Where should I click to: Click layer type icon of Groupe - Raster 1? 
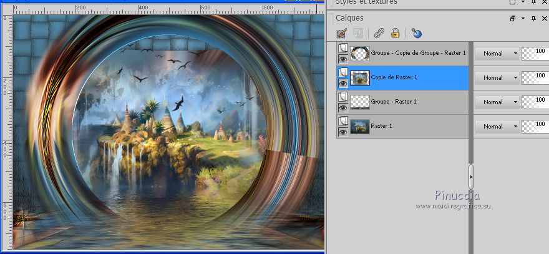coord(344,97)
